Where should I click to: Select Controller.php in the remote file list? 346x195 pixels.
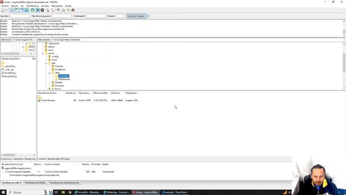(x=48, y=100)
